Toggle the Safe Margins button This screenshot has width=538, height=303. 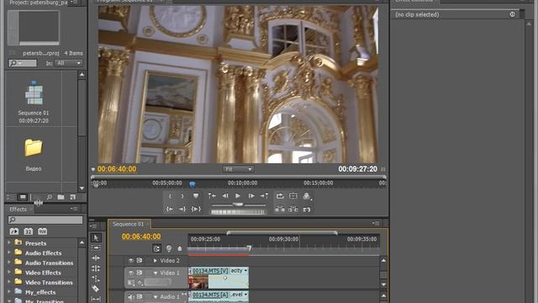[x=293, y=196]
